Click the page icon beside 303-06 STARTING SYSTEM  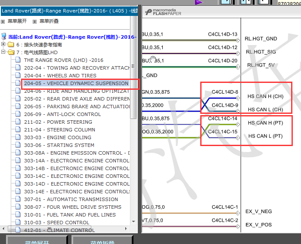click(18, 145)
